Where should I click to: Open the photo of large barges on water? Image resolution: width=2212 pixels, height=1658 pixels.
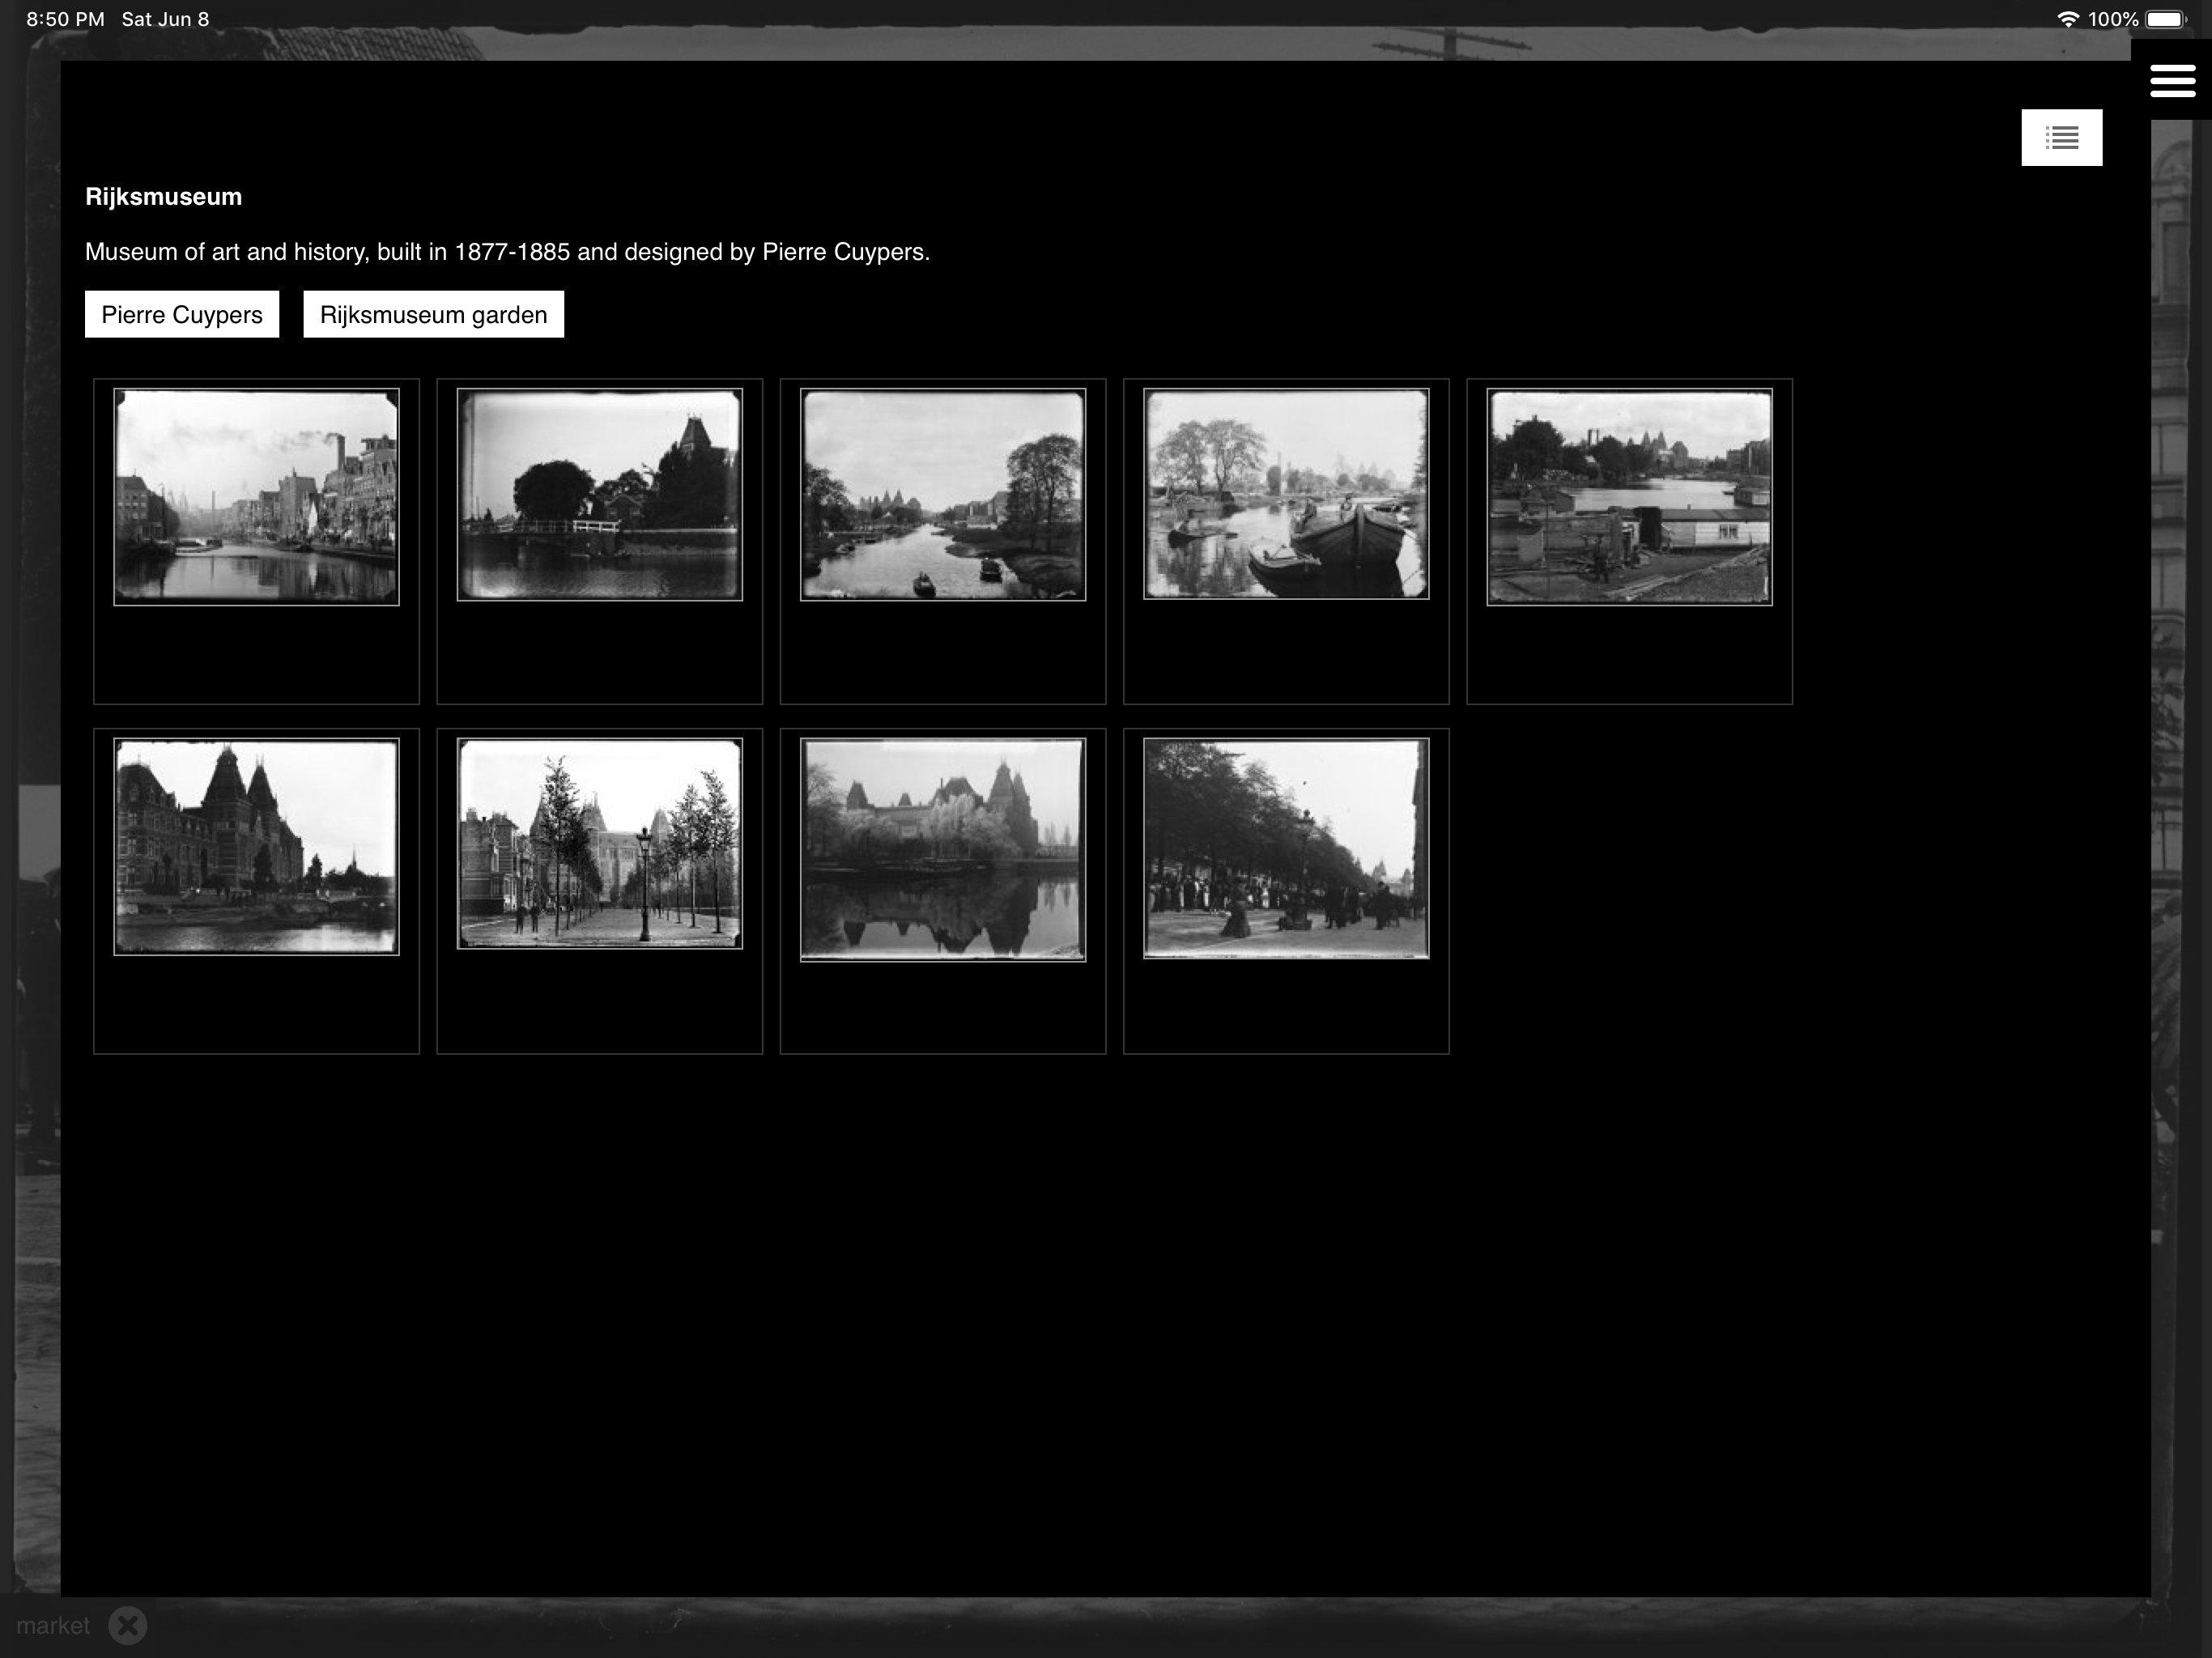tap(1286, 494)
